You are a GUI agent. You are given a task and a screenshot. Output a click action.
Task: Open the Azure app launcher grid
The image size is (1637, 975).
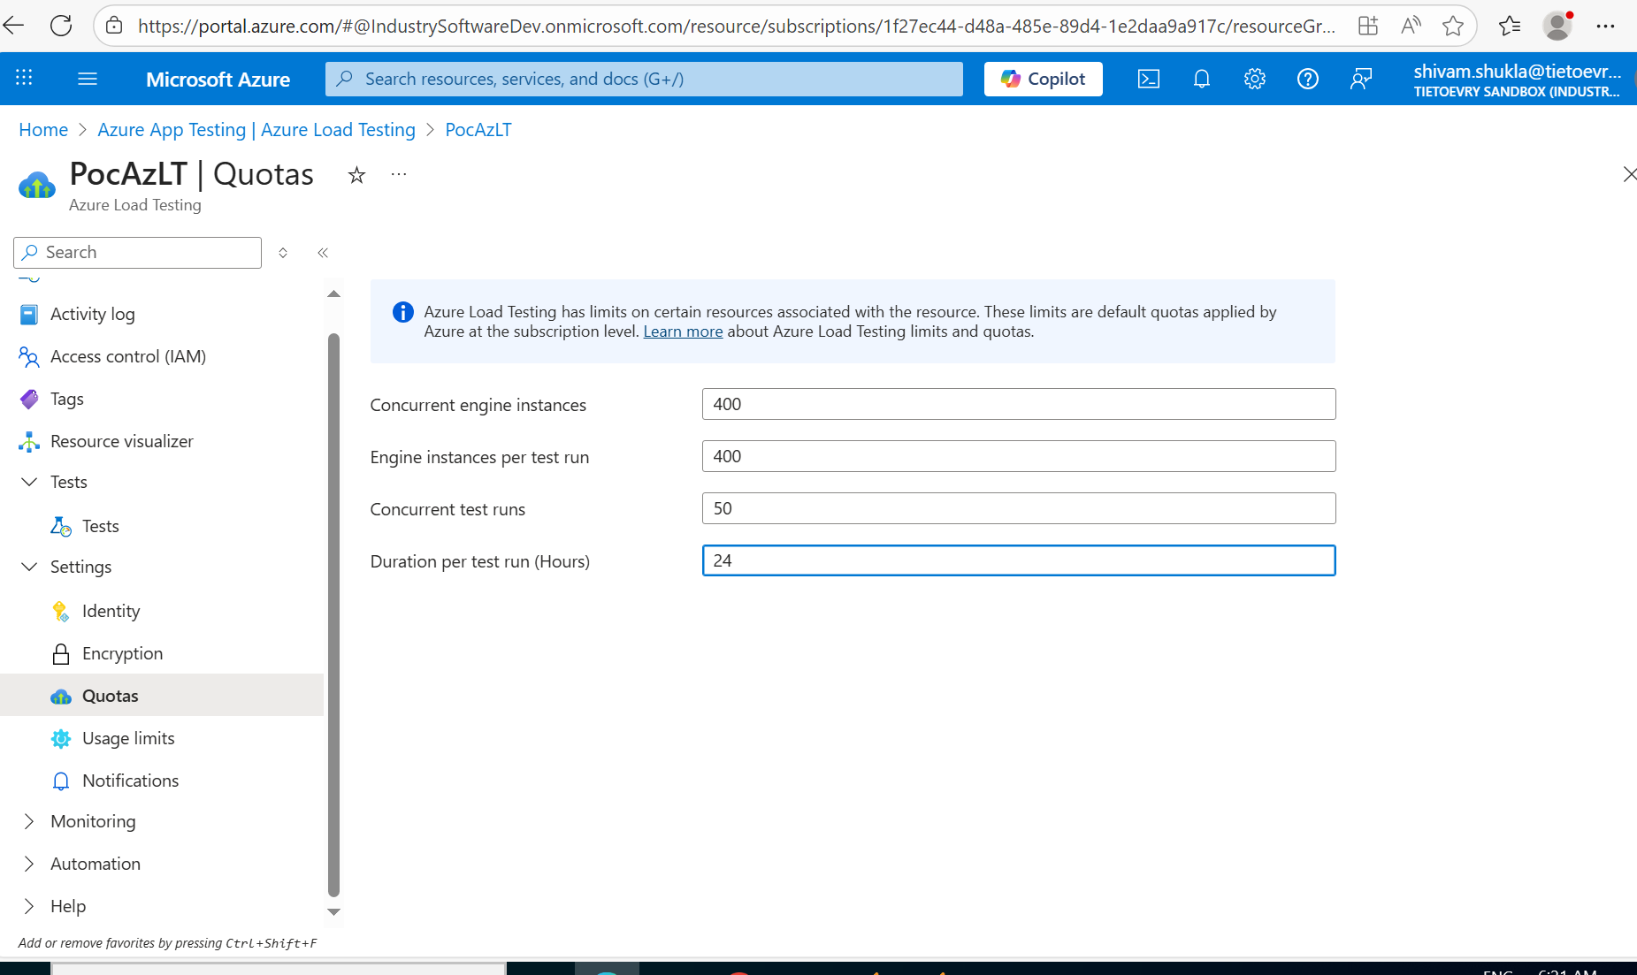(x=24, y=79)
